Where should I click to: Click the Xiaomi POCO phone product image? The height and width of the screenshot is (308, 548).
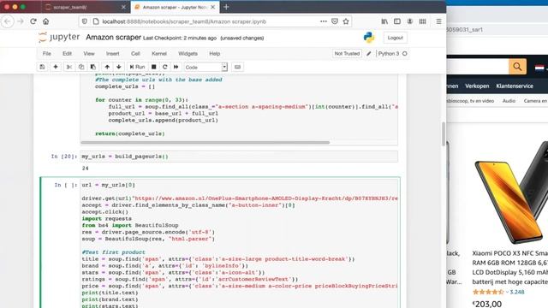(x=511, y=192)
